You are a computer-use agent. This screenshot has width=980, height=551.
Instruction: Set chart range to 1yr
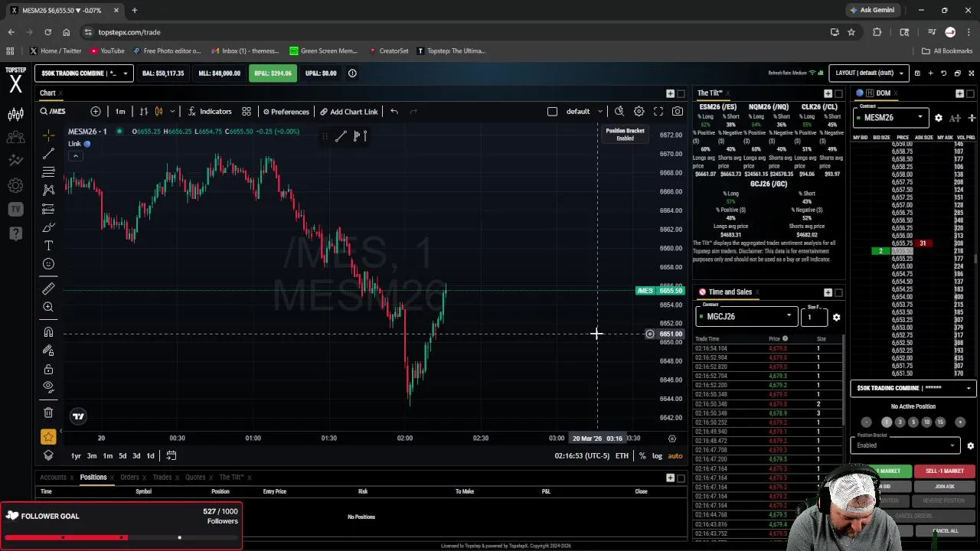pos(76,456)
